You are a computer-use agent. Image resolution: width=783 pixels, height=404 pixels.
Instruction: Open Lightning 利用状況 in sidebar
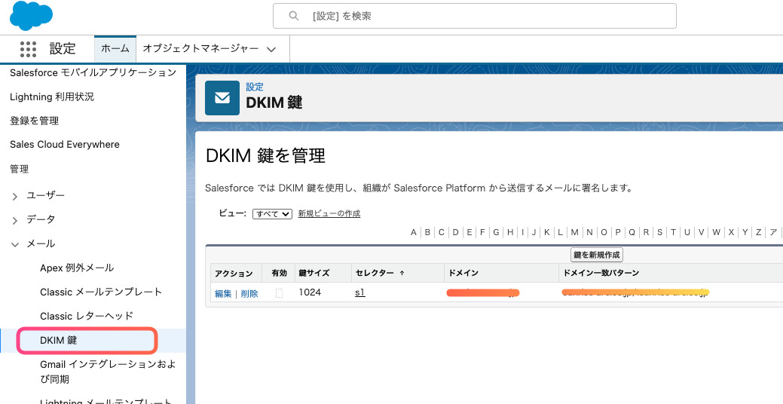[51, 97]
